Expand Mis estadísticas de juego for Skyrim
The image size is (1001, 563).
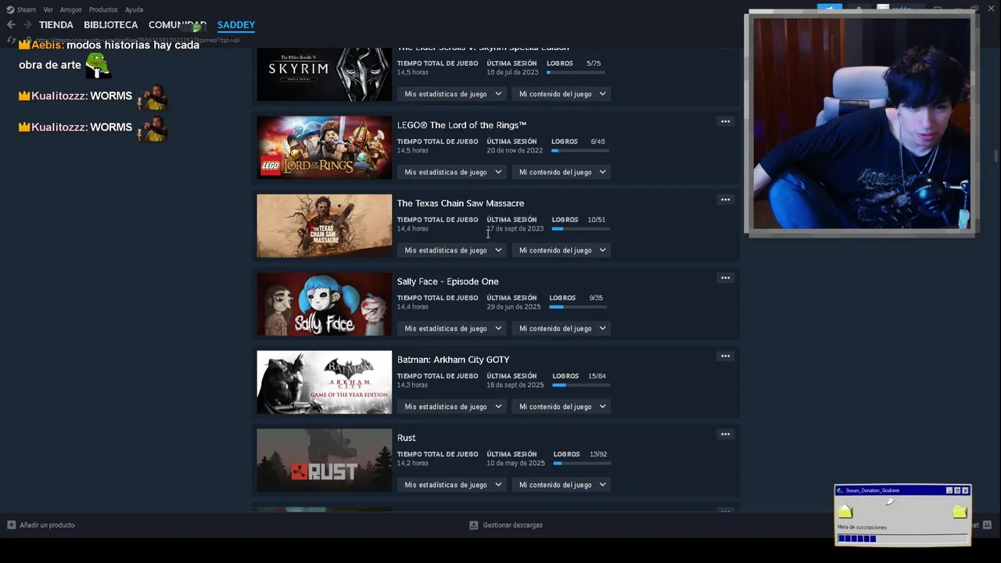pos(452,94)
